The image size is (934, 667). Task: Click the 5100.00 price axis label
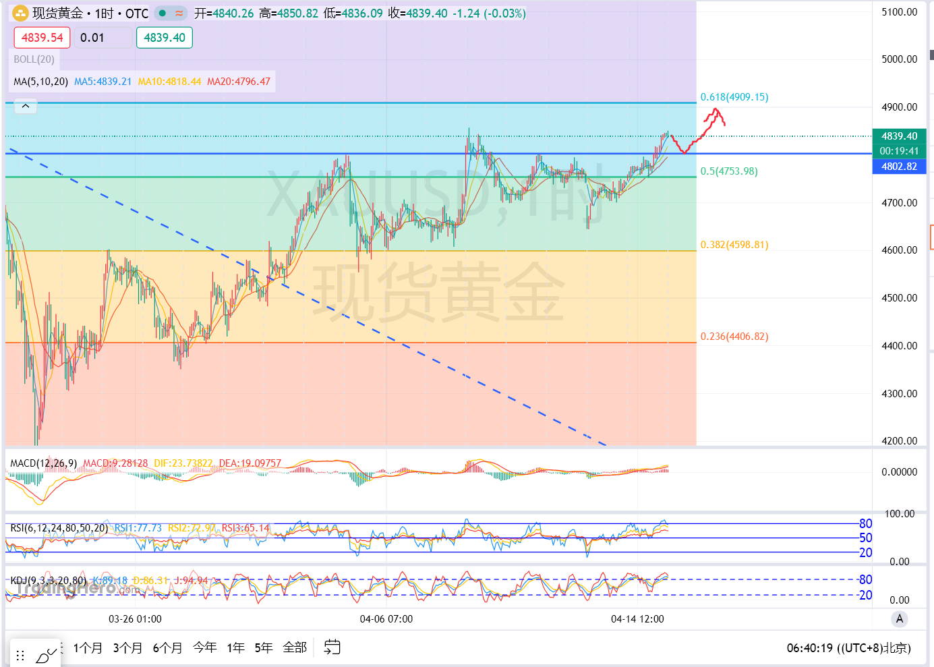pos(900,12)
